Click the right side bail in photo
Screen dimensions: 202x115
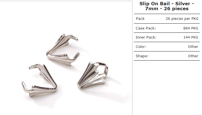point(93,75)
